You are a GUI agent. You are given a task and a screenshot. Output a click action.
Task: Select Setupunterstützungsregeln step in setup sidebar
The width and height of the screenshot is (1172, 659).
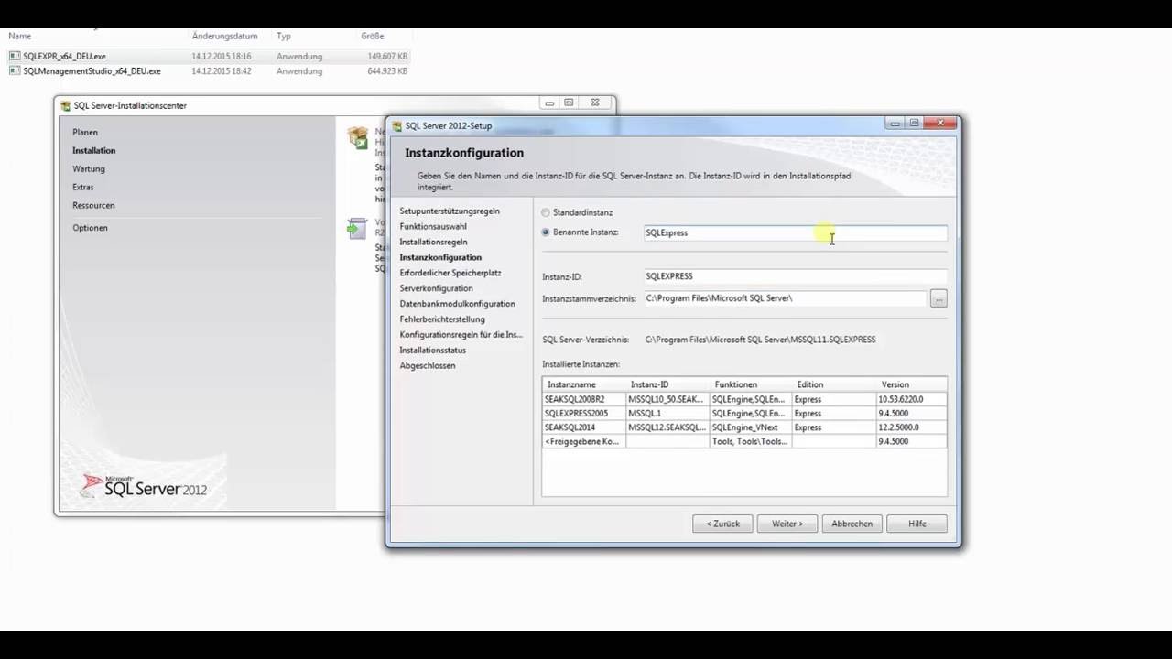point(450,211)
